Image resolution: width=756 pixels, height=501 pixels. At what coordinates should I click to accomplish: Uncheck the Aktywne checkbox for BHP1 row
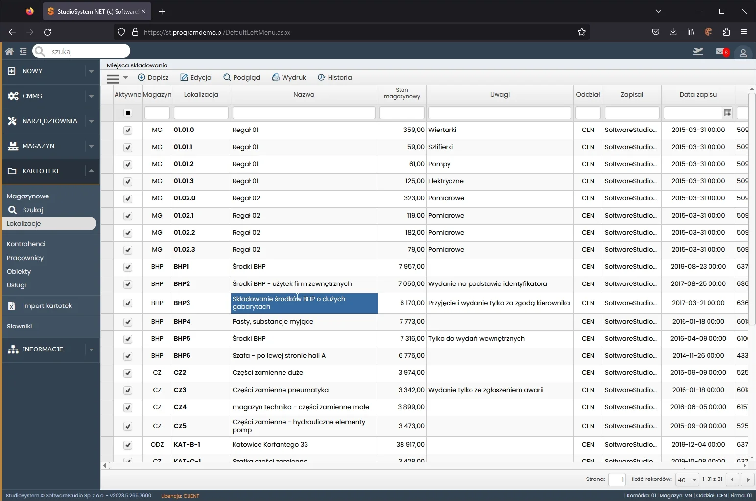[128, 267]
